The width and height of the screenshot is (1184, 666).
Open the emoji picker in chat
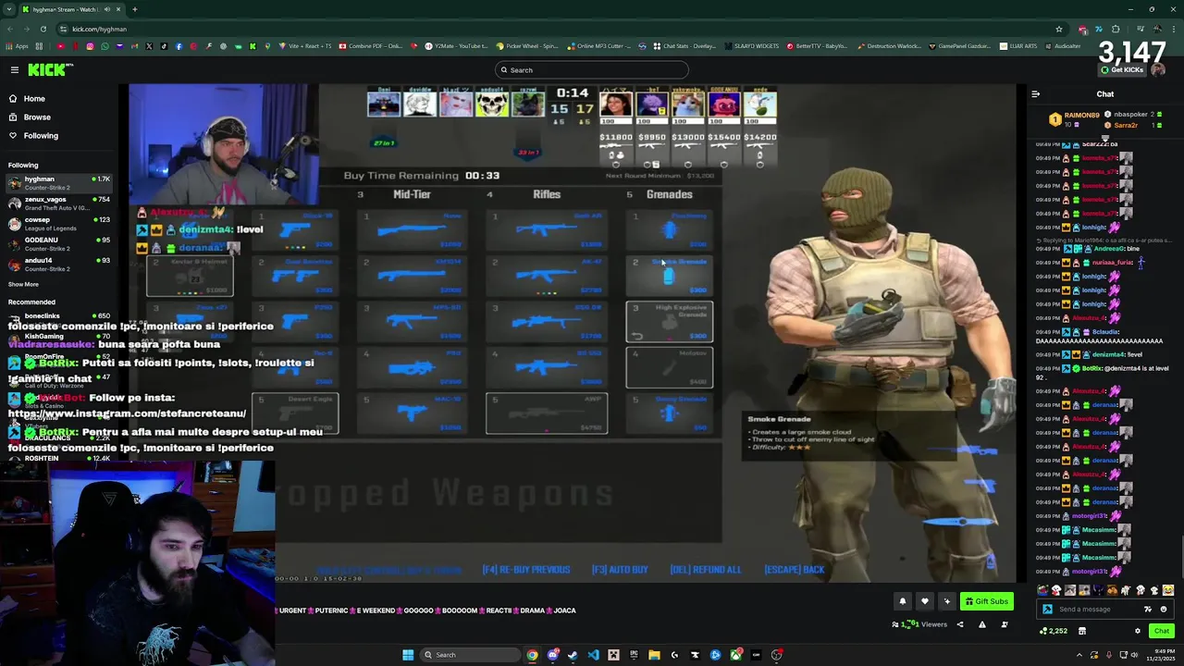coord(1164,609)
